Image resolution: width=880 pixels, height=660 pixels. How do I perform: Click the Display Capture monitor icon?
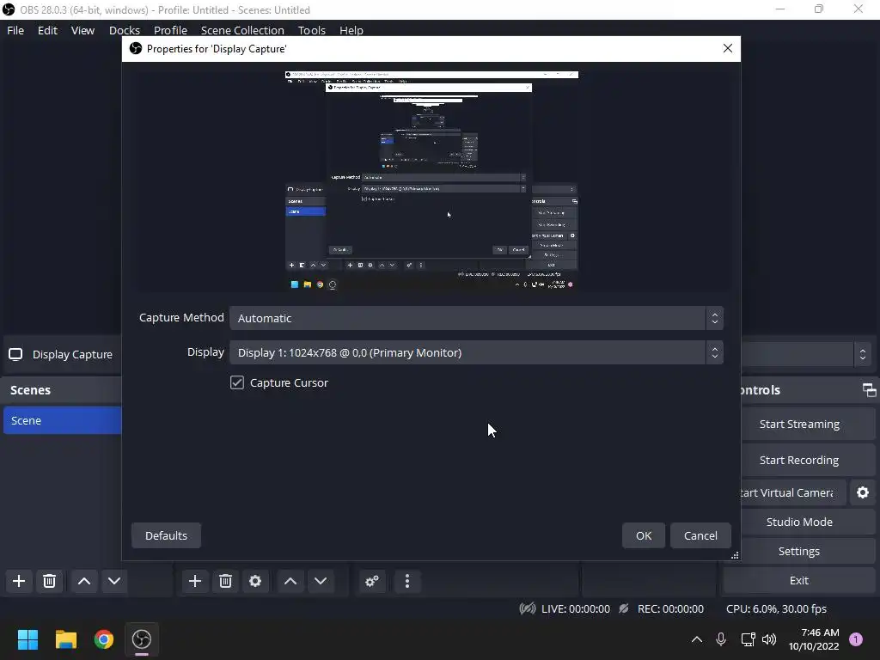(x=15, y=354)
